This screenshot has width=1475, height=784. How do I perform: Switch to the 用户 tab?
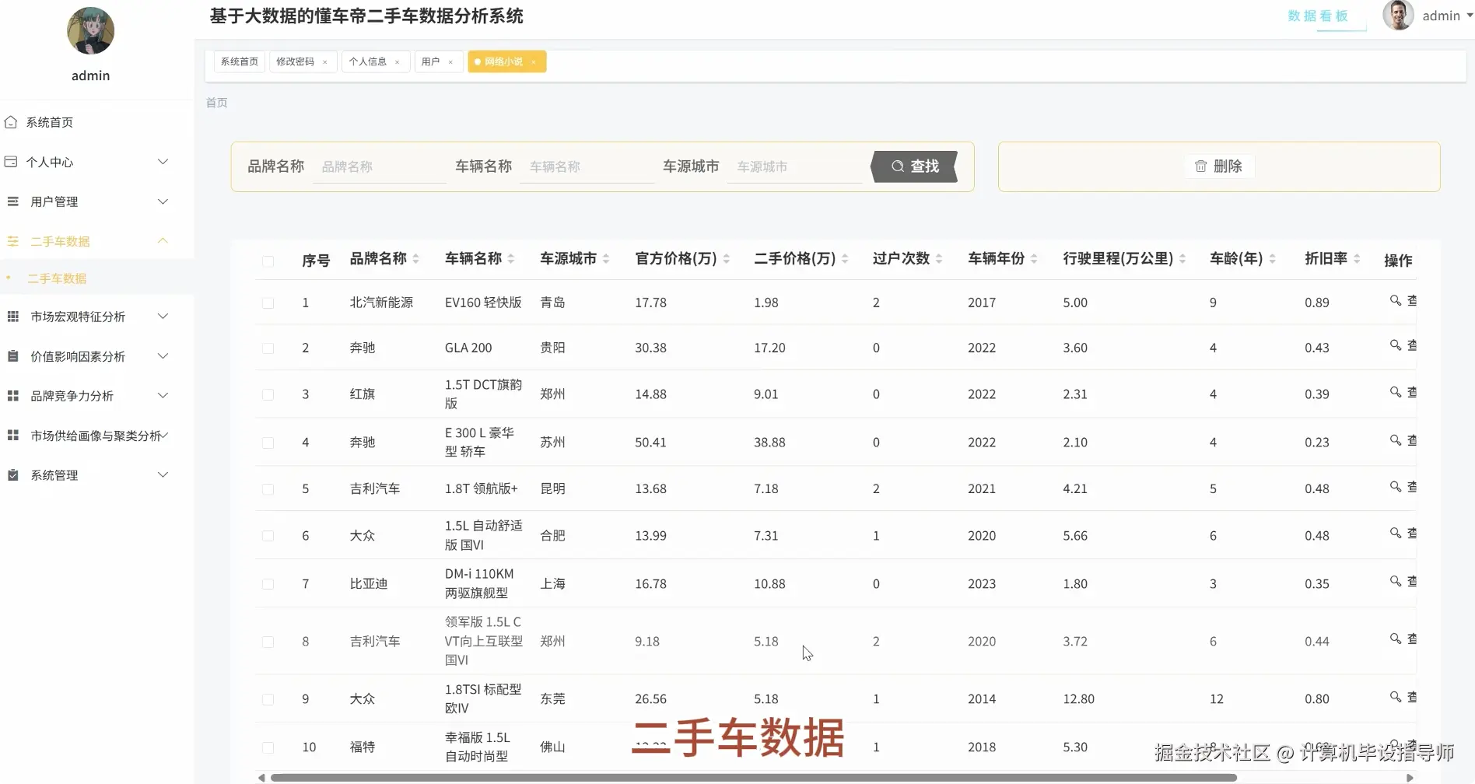click(x=431, y=61)
